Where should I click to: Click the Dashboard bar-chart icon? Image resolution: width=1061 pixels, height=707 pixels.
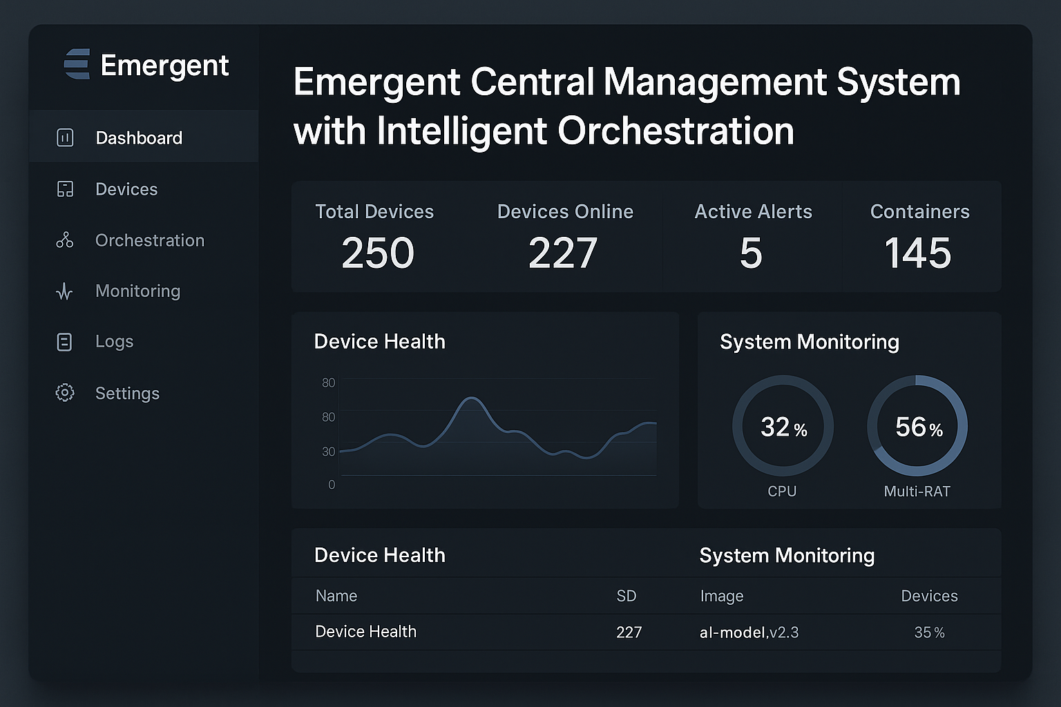click(65, 137)
